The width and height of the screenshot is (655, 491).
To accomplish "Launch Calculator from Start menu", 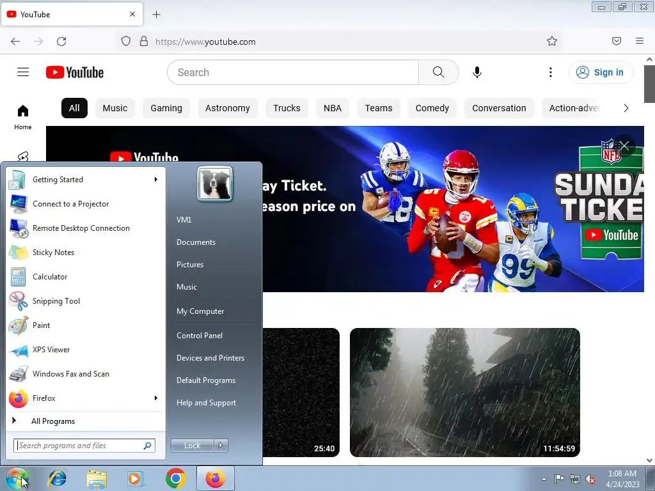I will 85,276.
